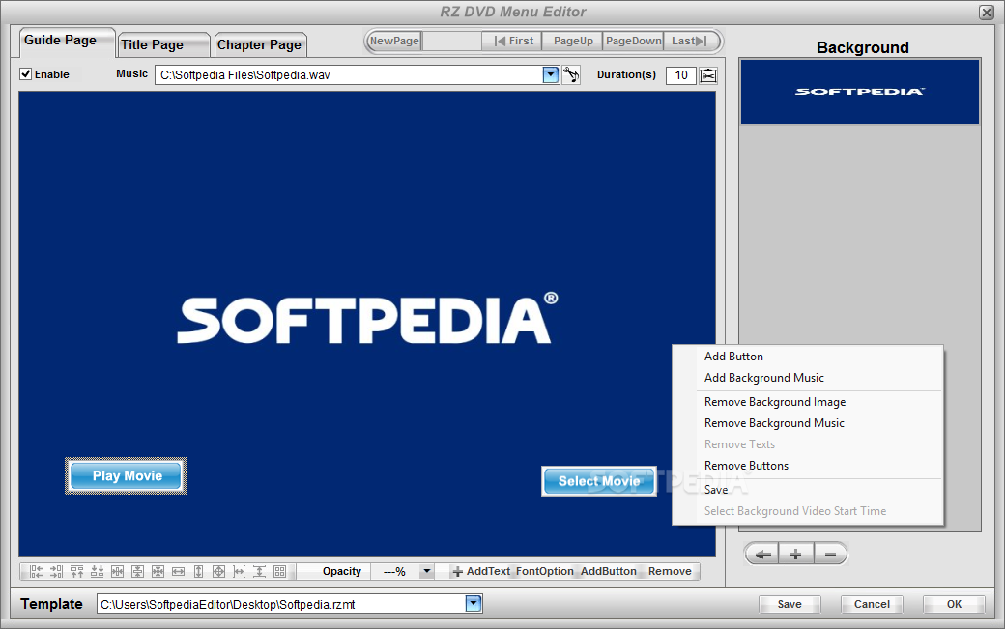Click the FontOption button
Viewport: 1005px width, 629px height.
tap(545, 571)
